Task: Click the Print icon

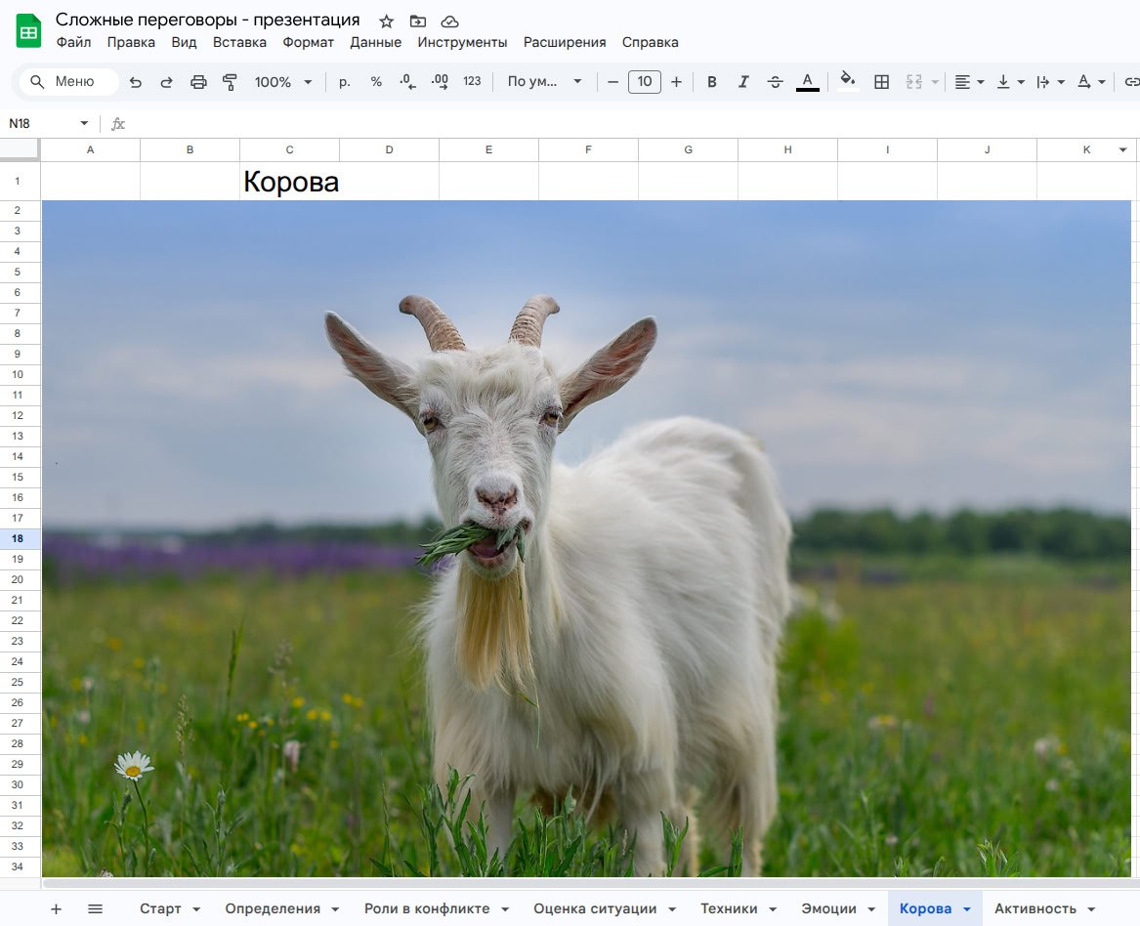Action: click(x=198, y=82)
